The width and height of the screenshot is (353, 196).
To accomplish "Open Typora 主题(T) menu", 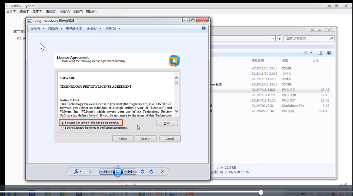I will coord(78,12).
